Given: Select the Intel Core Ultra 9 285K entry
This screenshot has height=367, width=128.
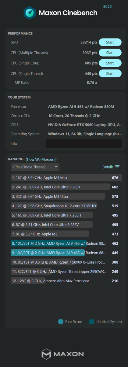Looking at the screenshot, I should (66, 187).
